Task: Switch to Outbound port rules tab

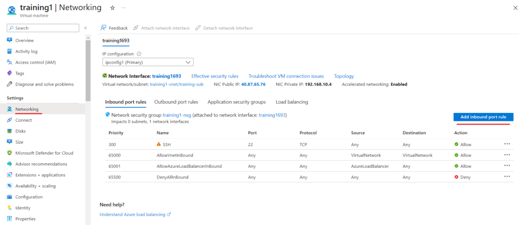Action: pyautogui.click(x=176, y=102)
